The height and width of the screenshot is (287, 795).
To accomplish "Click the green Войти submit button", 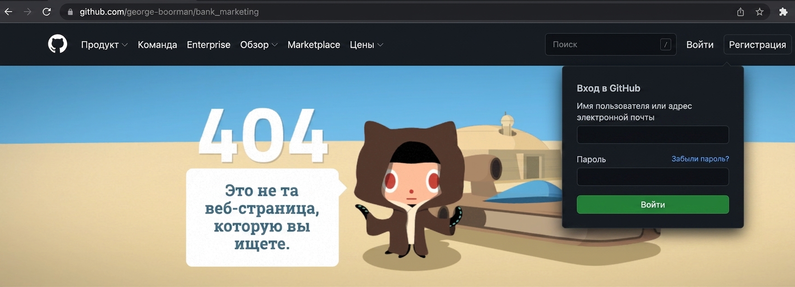I will (x=652, y=205).
